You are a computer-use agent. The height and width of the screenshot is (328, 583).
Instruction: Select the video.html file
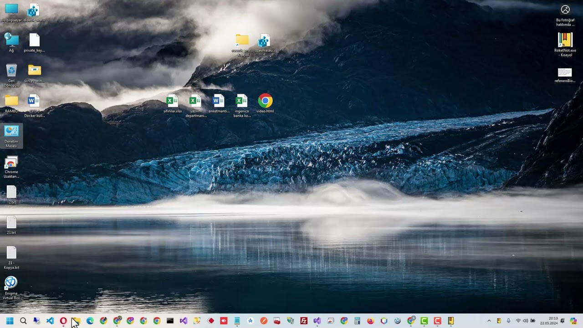265,103
